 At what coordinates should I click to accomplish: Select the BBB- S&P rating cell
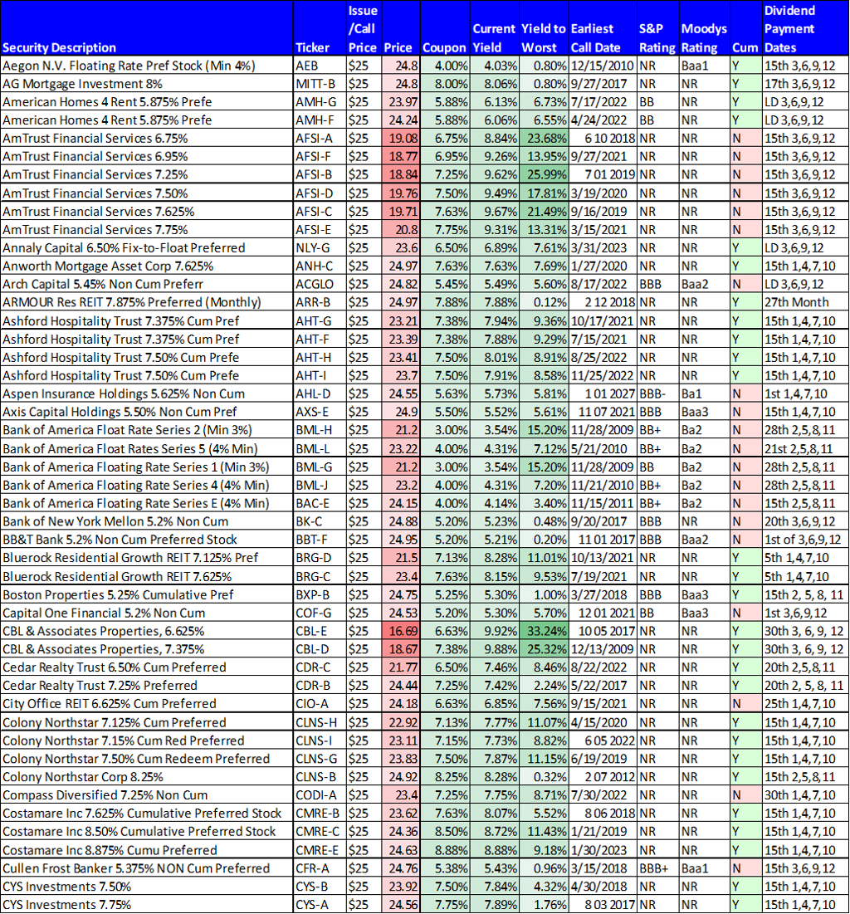[x=658, y=394]
